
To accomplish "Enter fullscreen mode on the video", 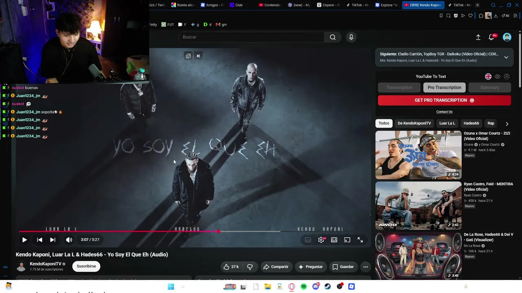I will click(x=360, y=240).
